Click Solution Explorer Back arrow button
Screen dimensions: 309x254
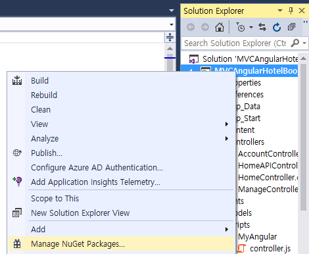click(x=191, y=27)
